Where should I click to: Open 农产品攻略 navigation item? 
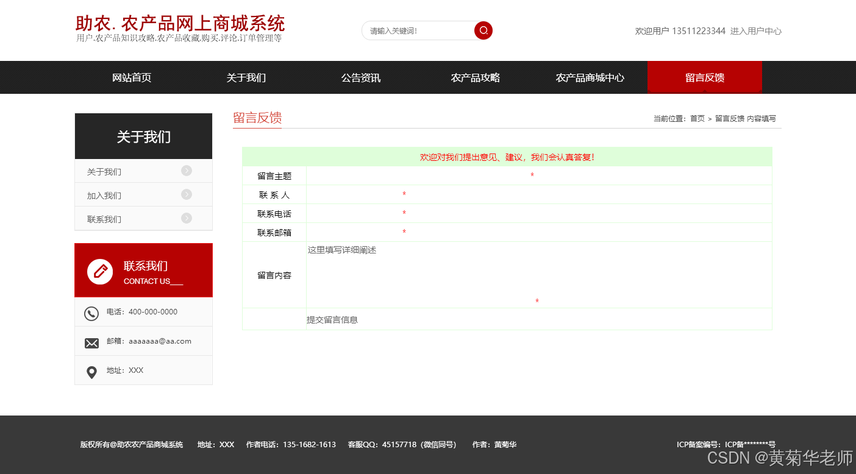(476, 77)
